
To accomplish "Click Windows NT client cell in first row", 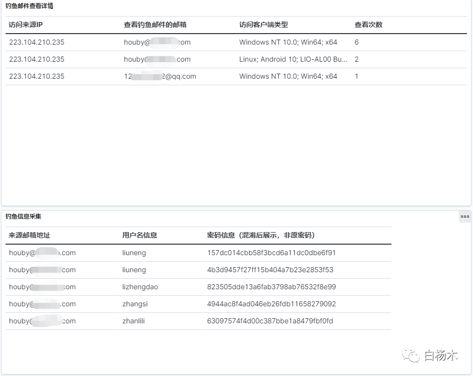I will (x=288, y=42).
